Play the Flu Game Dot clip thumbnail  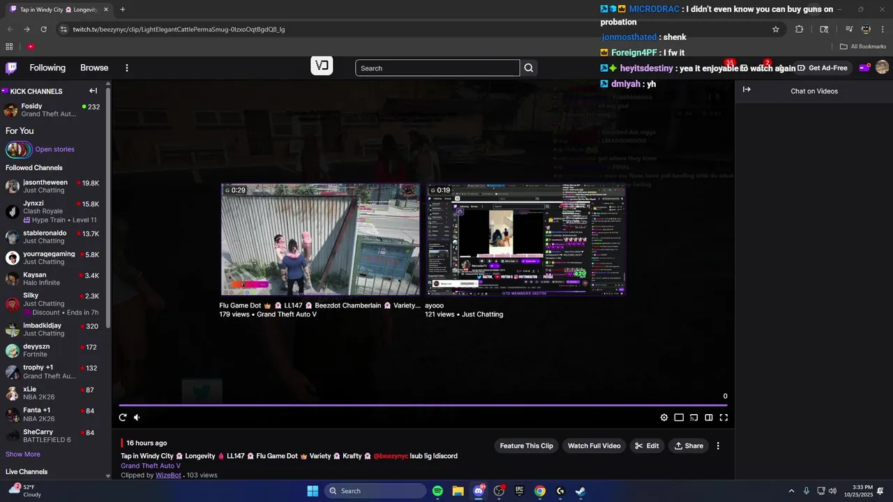point(320,240)
